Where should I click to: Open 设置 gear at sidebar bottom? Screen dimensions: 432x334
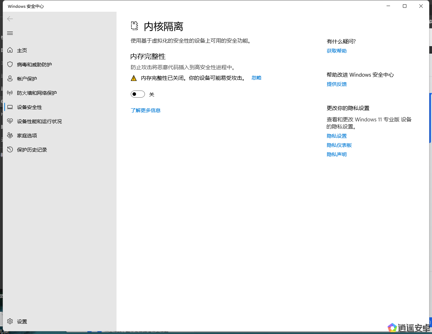(x=10, y=321)
